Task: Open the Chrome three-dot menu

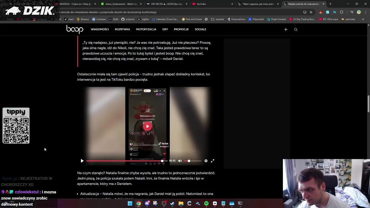Action: tap(365, 12)
